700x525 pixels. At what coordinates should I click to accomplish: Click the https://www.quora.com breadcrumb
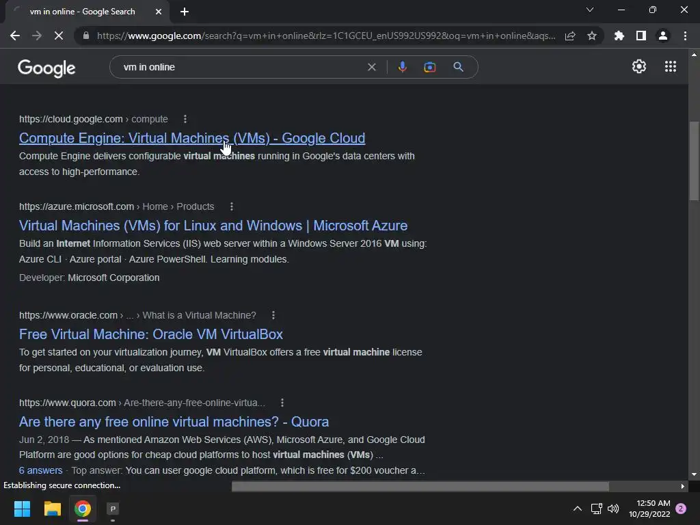pos(68,403)
